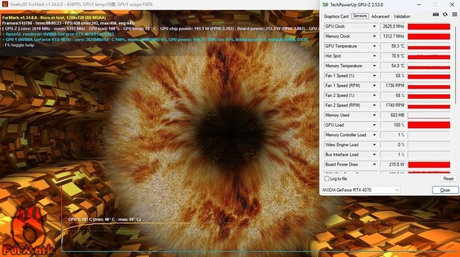Click the GPU-Z app icon in title bar

[x=324, y=4]
